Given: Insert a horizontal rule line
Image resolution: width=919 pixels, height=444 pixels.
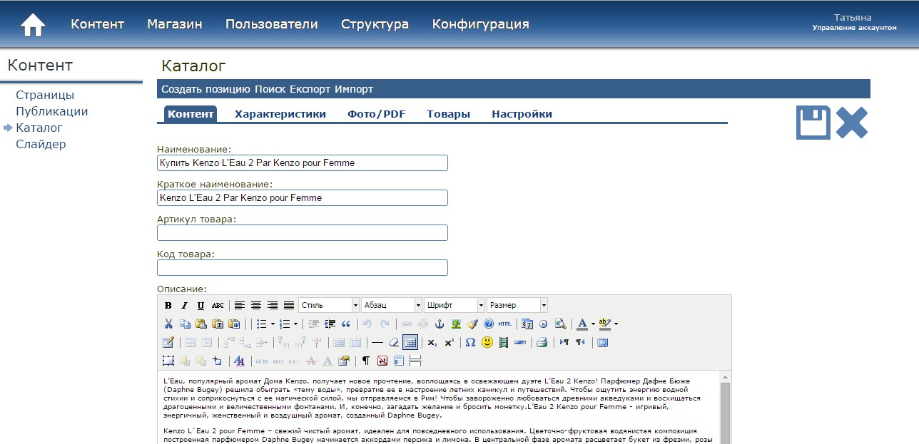Looking at the screenshot, I should [x=377, y=342].
